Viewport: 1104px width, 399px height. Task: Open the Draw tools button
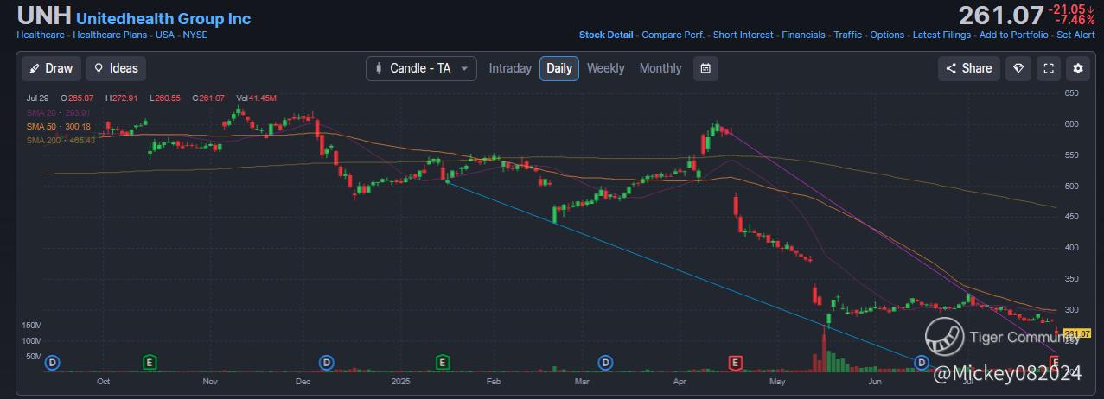(52, 68)
